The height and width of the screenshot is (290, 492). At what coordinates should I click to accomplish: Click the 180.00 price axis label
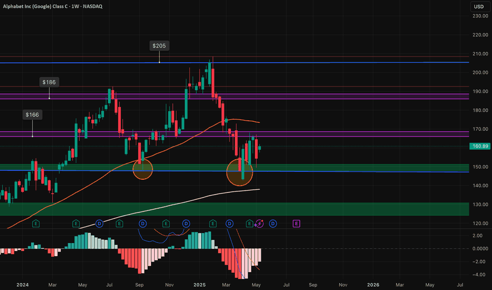pyautogui.click(x=480, y=110)
